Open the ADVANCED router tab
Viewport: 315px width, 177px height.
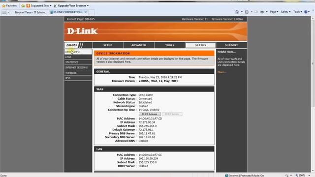tap(139, 45)
